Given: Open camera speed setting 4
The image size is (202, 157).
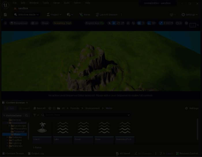Looking at the screenshot, I should tap(179, 23).
